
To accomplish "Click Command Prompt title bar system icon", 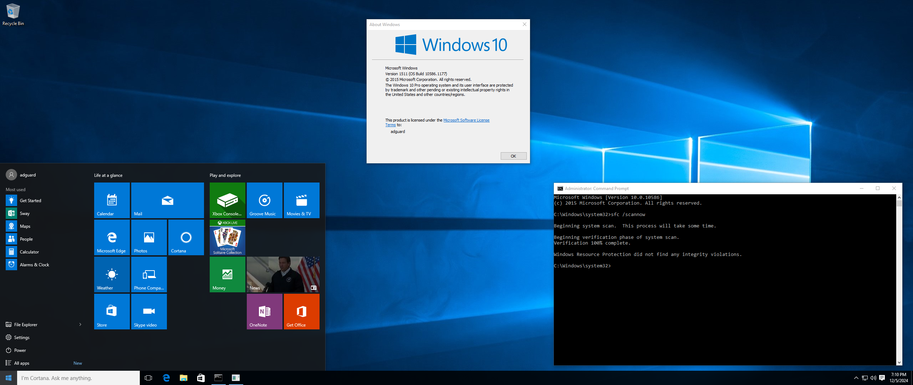I will coord(560,189).
